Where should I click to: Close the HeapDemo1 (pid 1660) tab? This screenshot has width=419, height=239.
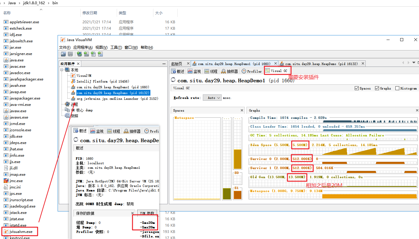276,64
